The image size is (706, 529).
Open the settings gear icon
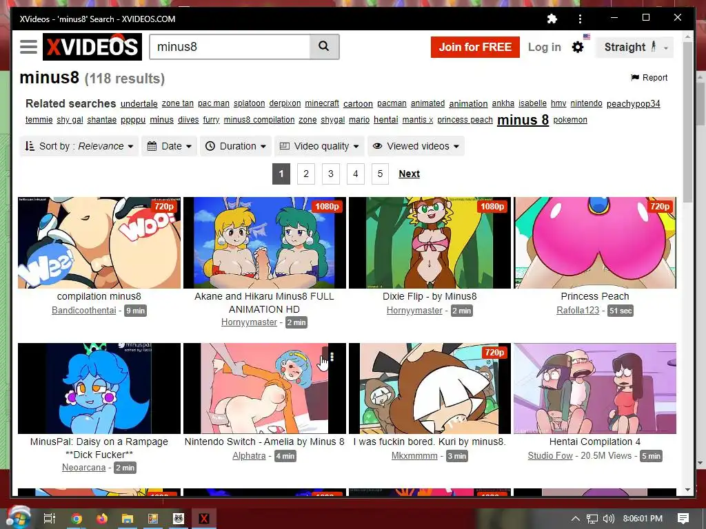[578, 47]
